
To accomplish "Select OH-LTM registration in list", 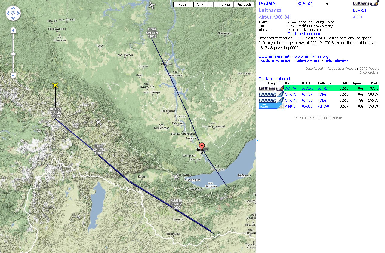I will 291,100.
